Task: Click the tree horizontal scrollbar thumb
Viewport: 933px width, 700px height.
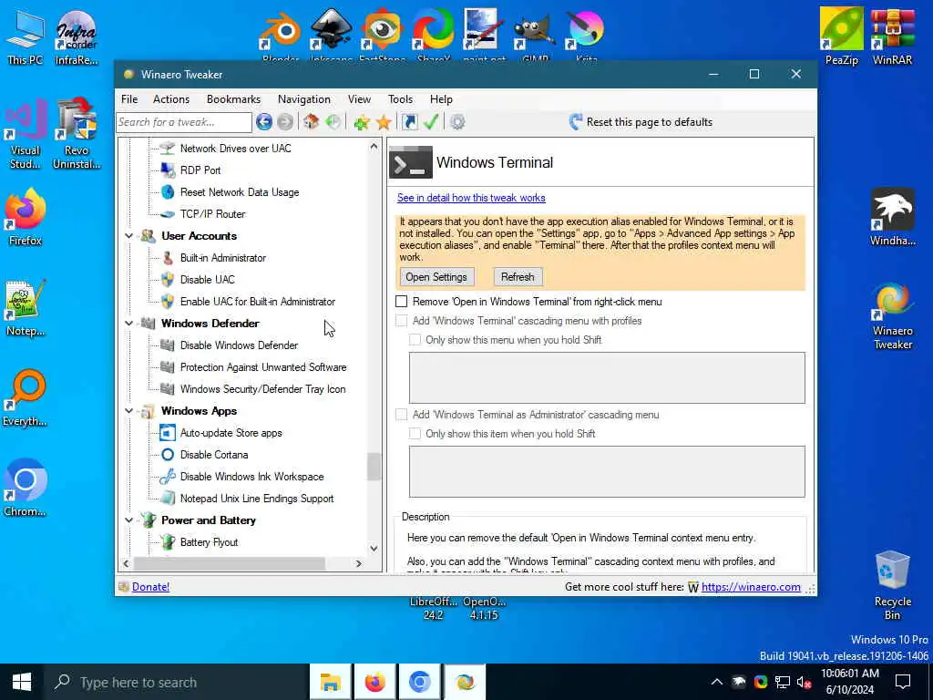Action: pyautogui.click(x=229, y=563)
